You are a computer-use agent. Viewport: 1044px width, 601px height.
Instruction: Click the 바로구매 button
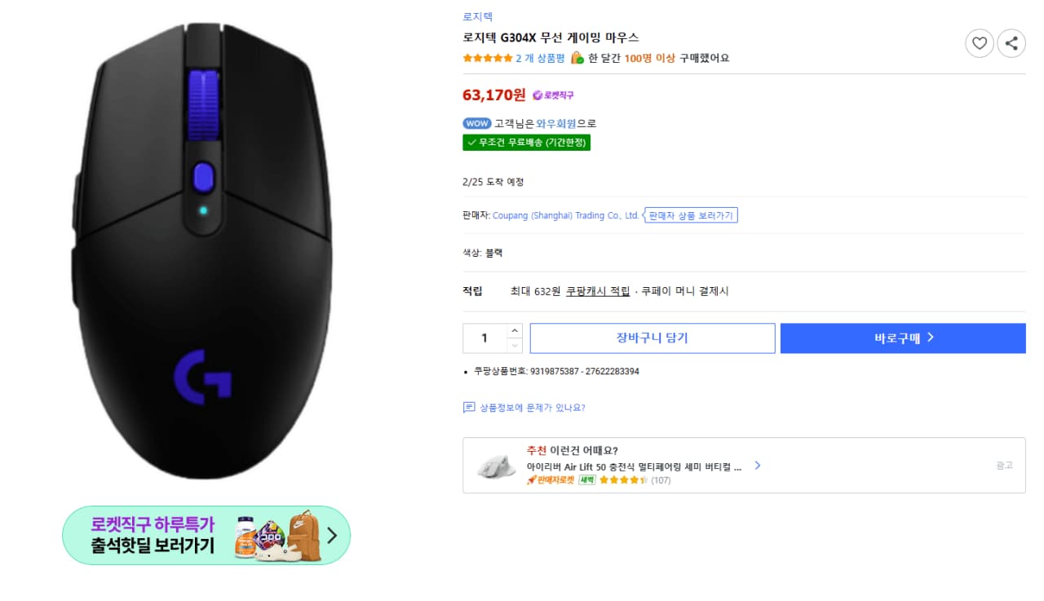(902, 338)
